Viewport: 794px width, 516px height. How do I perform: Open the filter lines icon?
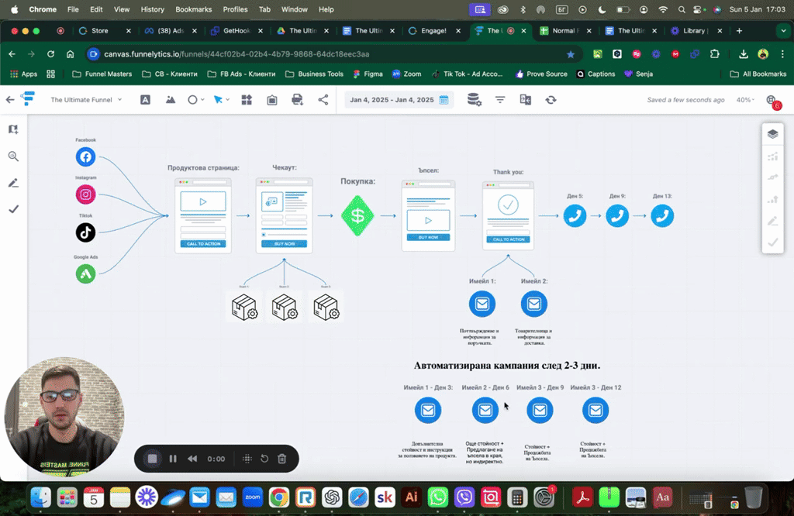500,100
